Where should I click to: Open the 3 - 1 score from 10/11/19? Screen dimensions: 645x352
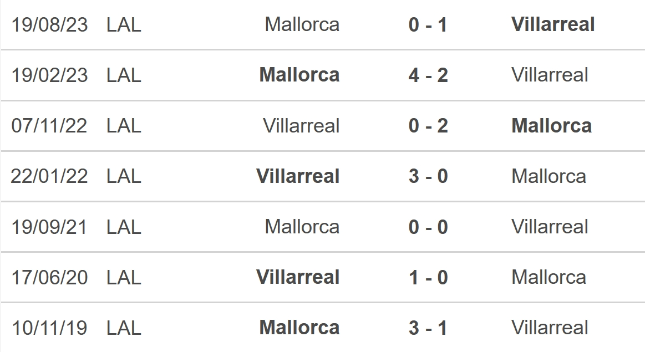click(x=428, y=328)
